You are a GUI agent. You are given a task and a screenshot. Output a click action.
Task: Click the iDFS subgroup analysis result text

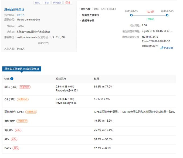click(x=134, y=112)
